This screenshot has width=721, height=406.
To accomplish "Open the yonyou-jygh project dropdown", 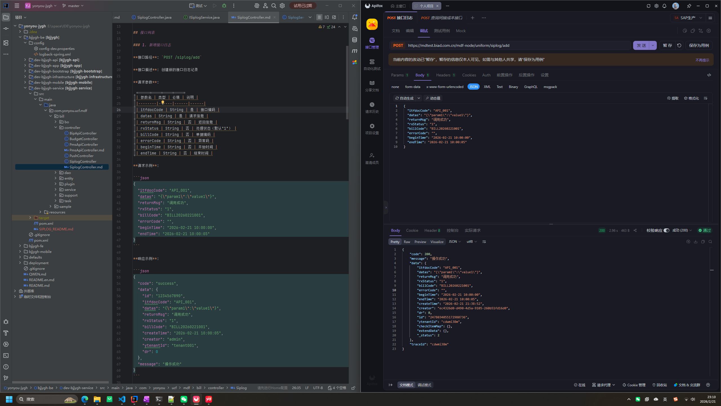I will click(41, 6).
